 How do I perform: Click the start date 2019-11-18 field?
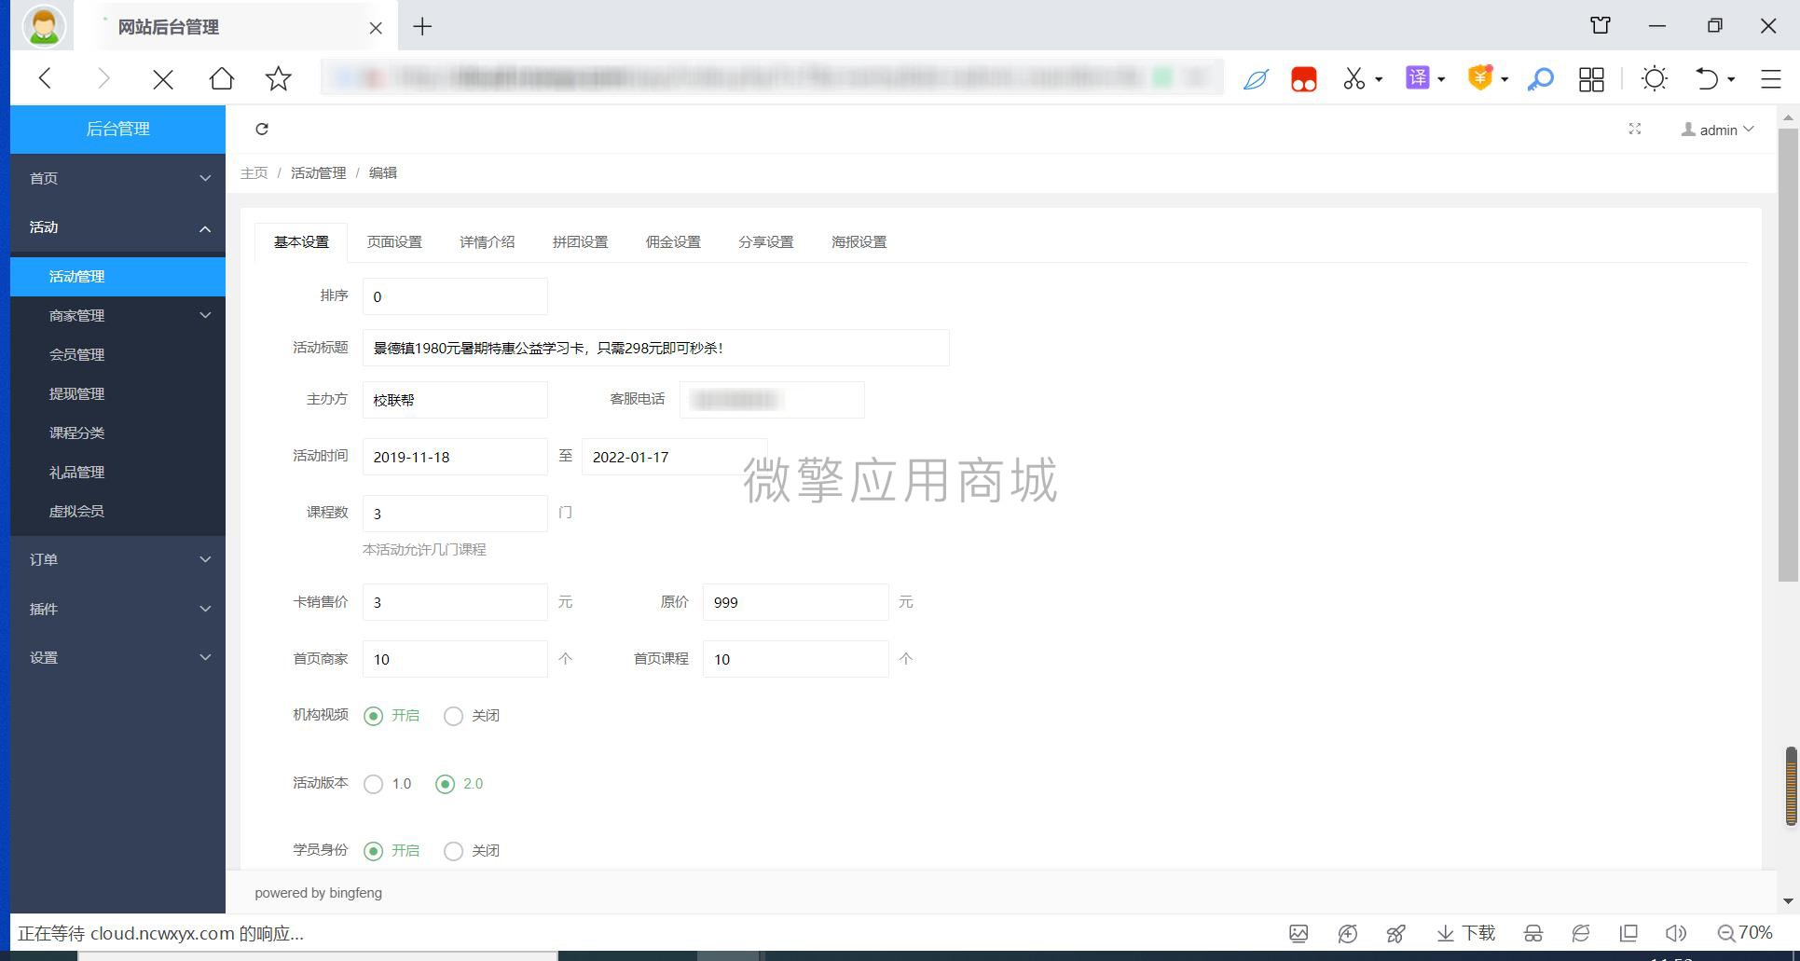pyautogui.click(x=455, y=457)
